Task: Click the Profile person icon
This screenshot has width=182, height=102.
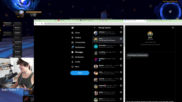Action: (x=73, y=62)
